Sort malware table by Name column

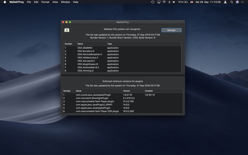point(92,44)
